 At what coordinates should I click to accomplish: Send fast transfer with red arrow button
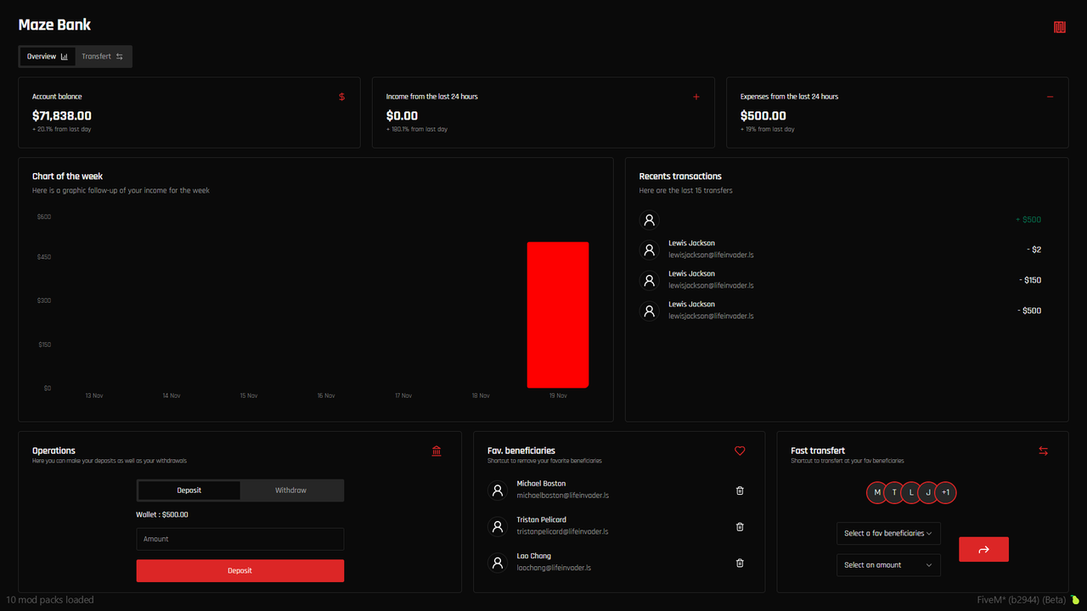pyautogui.click(x=983, y=549)
